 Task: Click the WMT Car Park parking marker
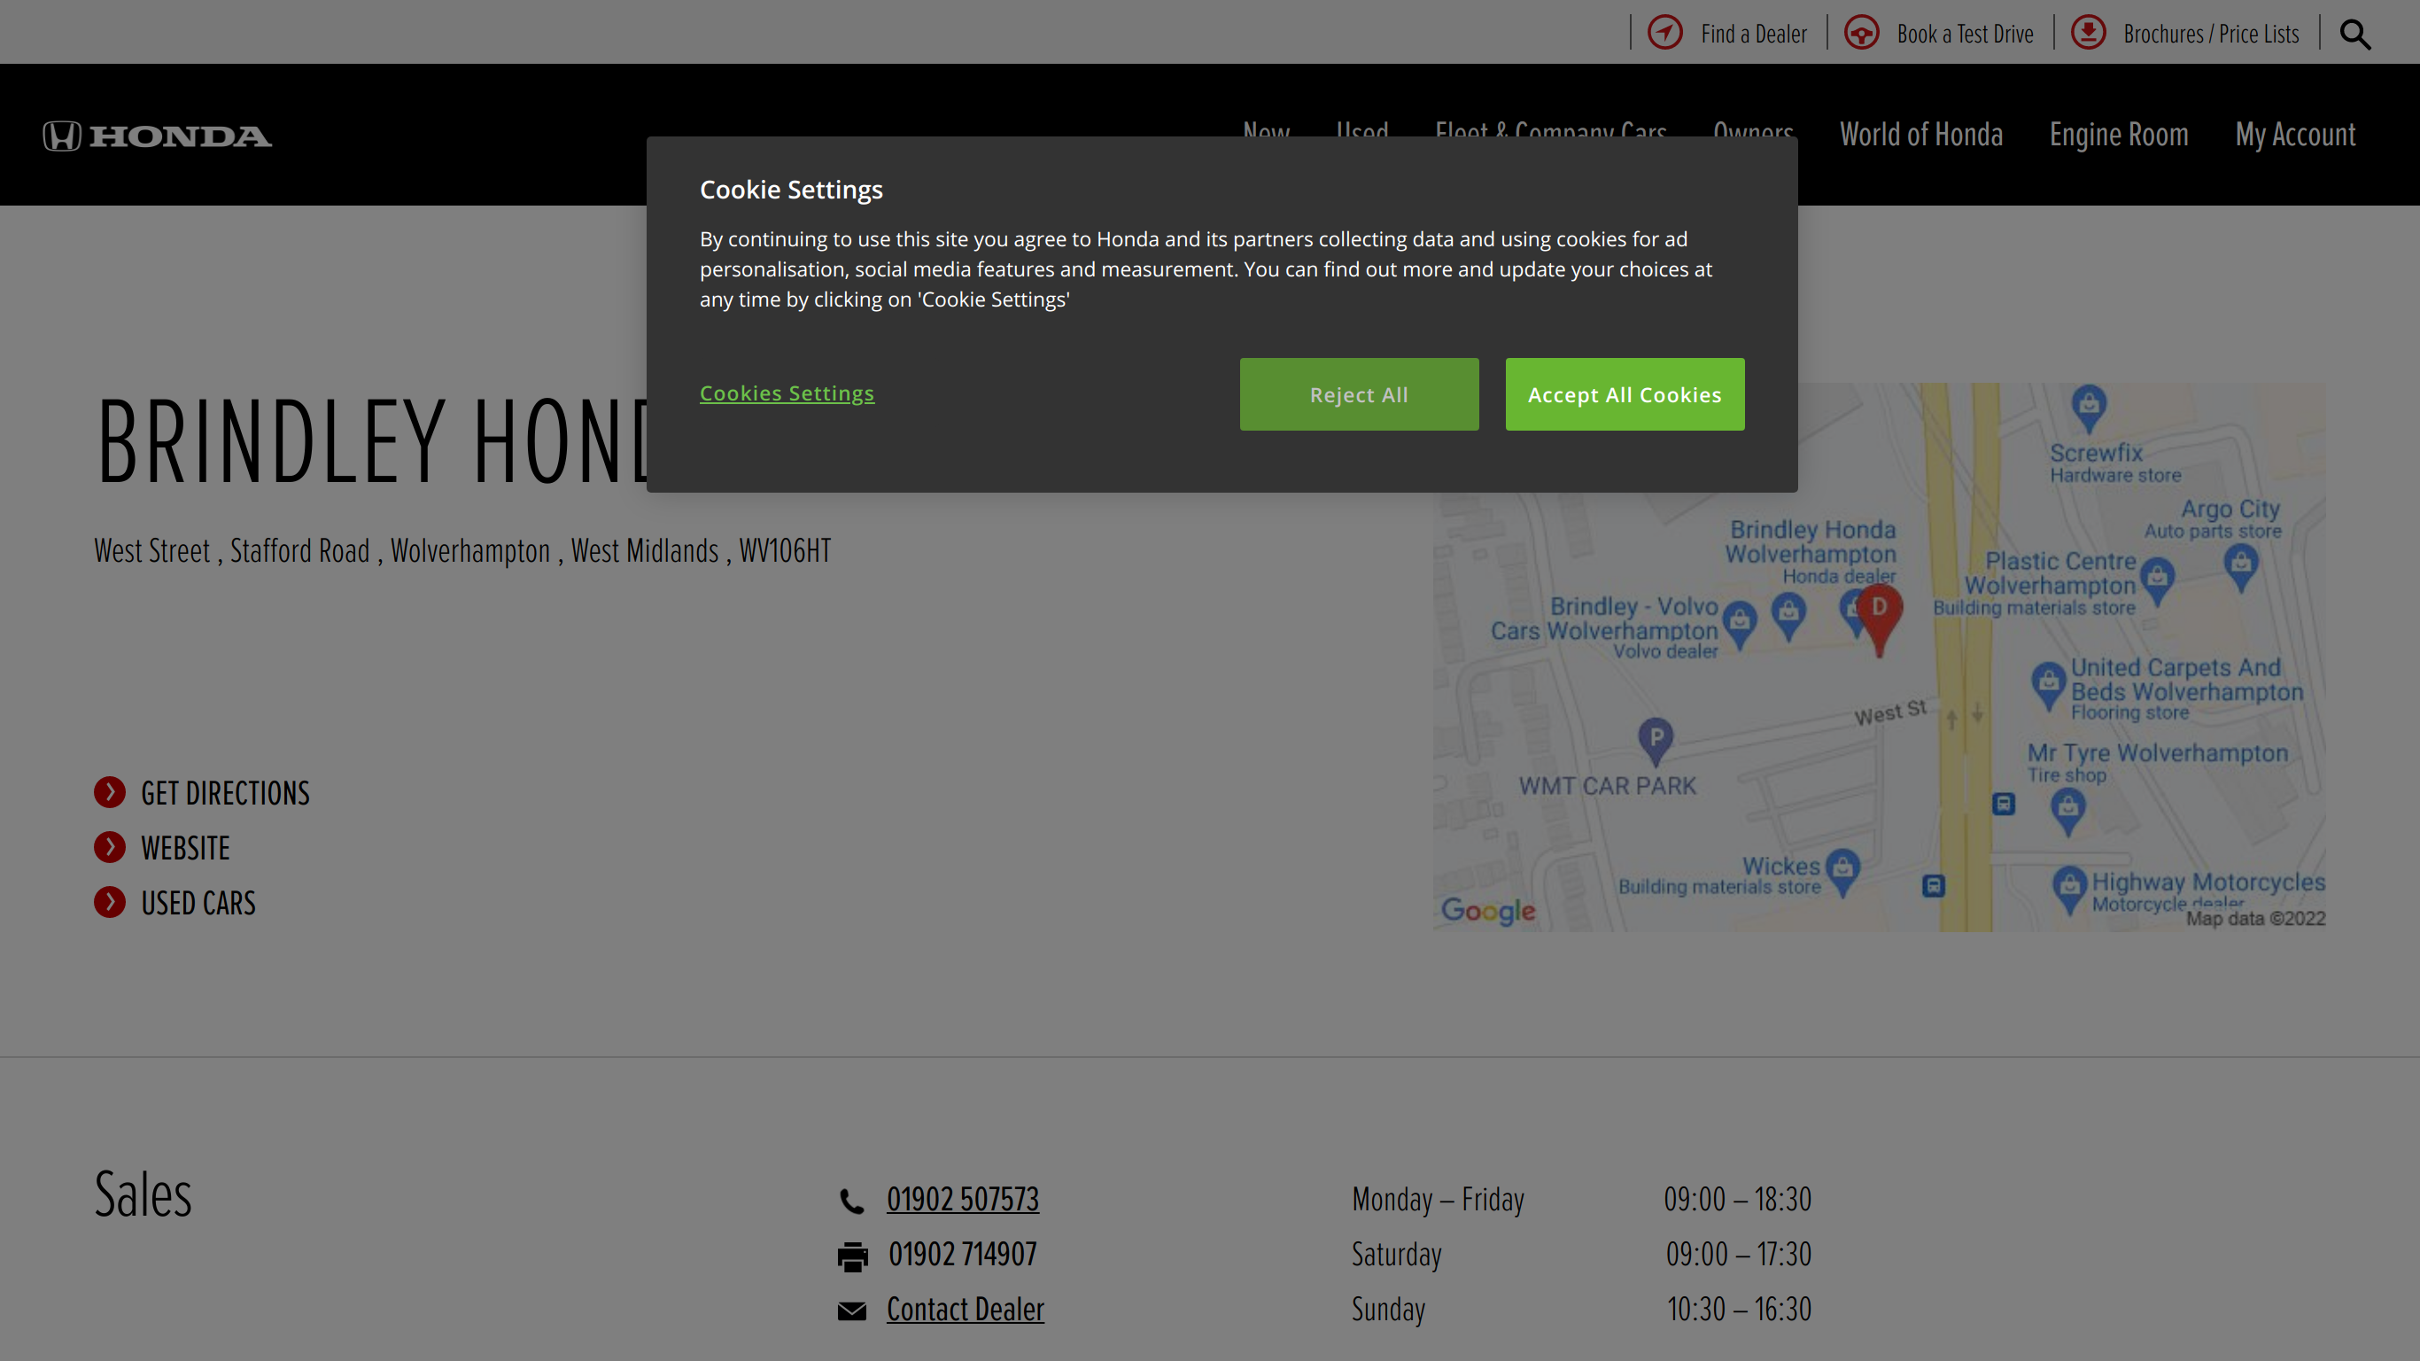[x=1656, y=741]
